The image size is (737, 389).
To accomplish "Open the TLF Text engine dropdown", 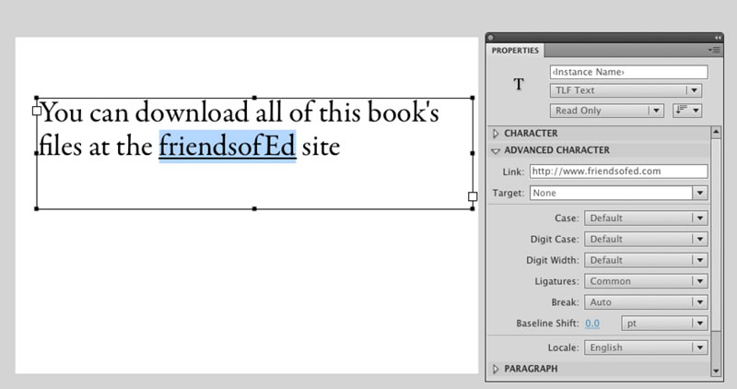I will click(x=626, y=90).
